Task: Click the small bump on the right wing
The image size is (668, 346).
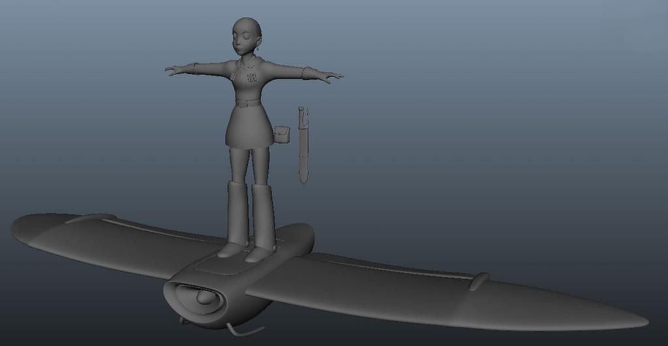Action: [479, 281]
